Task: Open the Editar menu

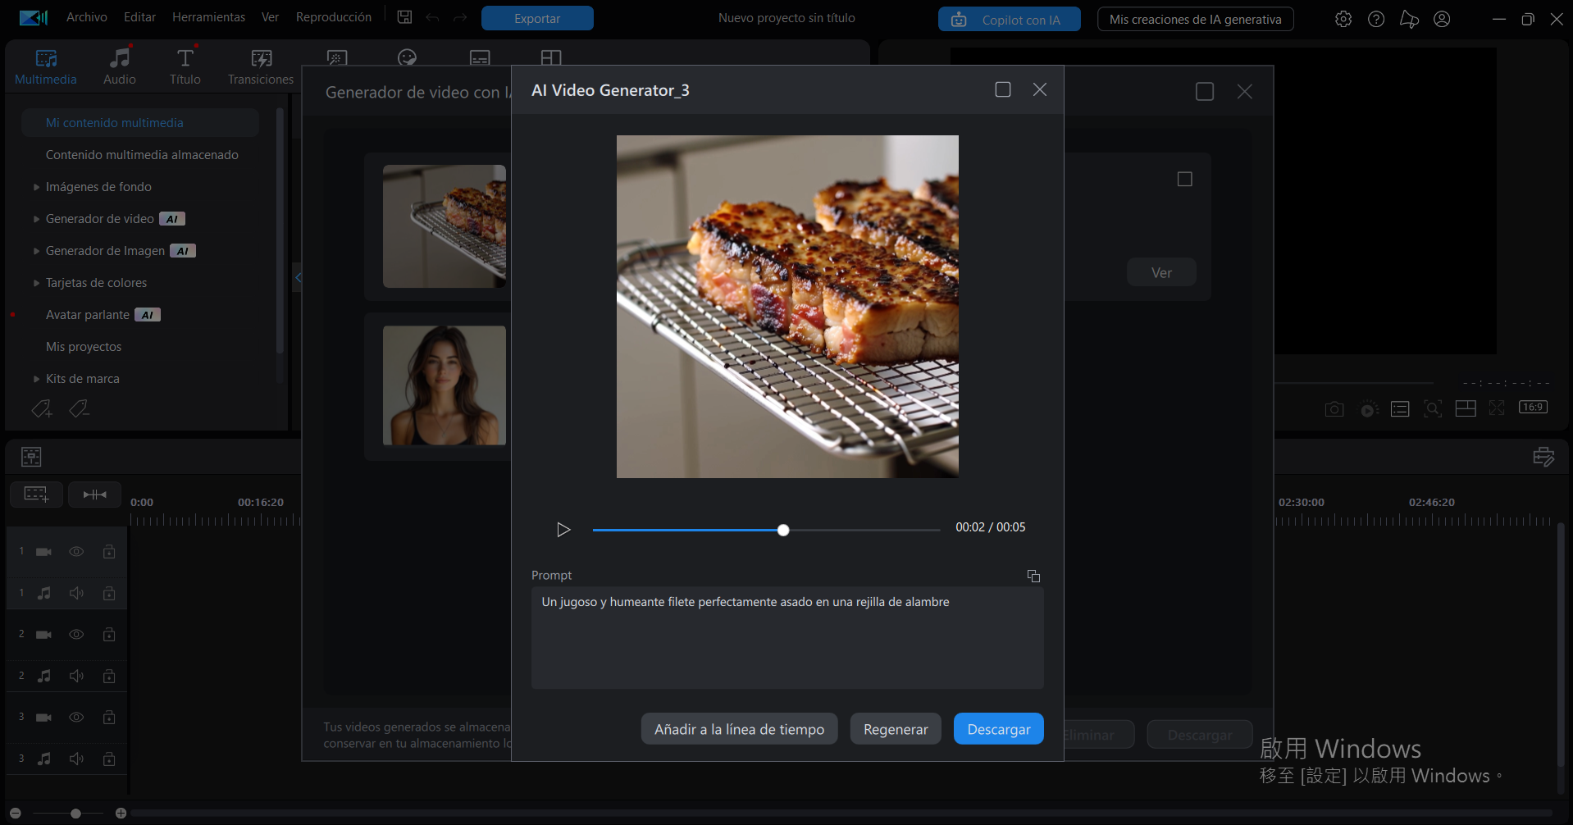Action: tap(140, 17)
